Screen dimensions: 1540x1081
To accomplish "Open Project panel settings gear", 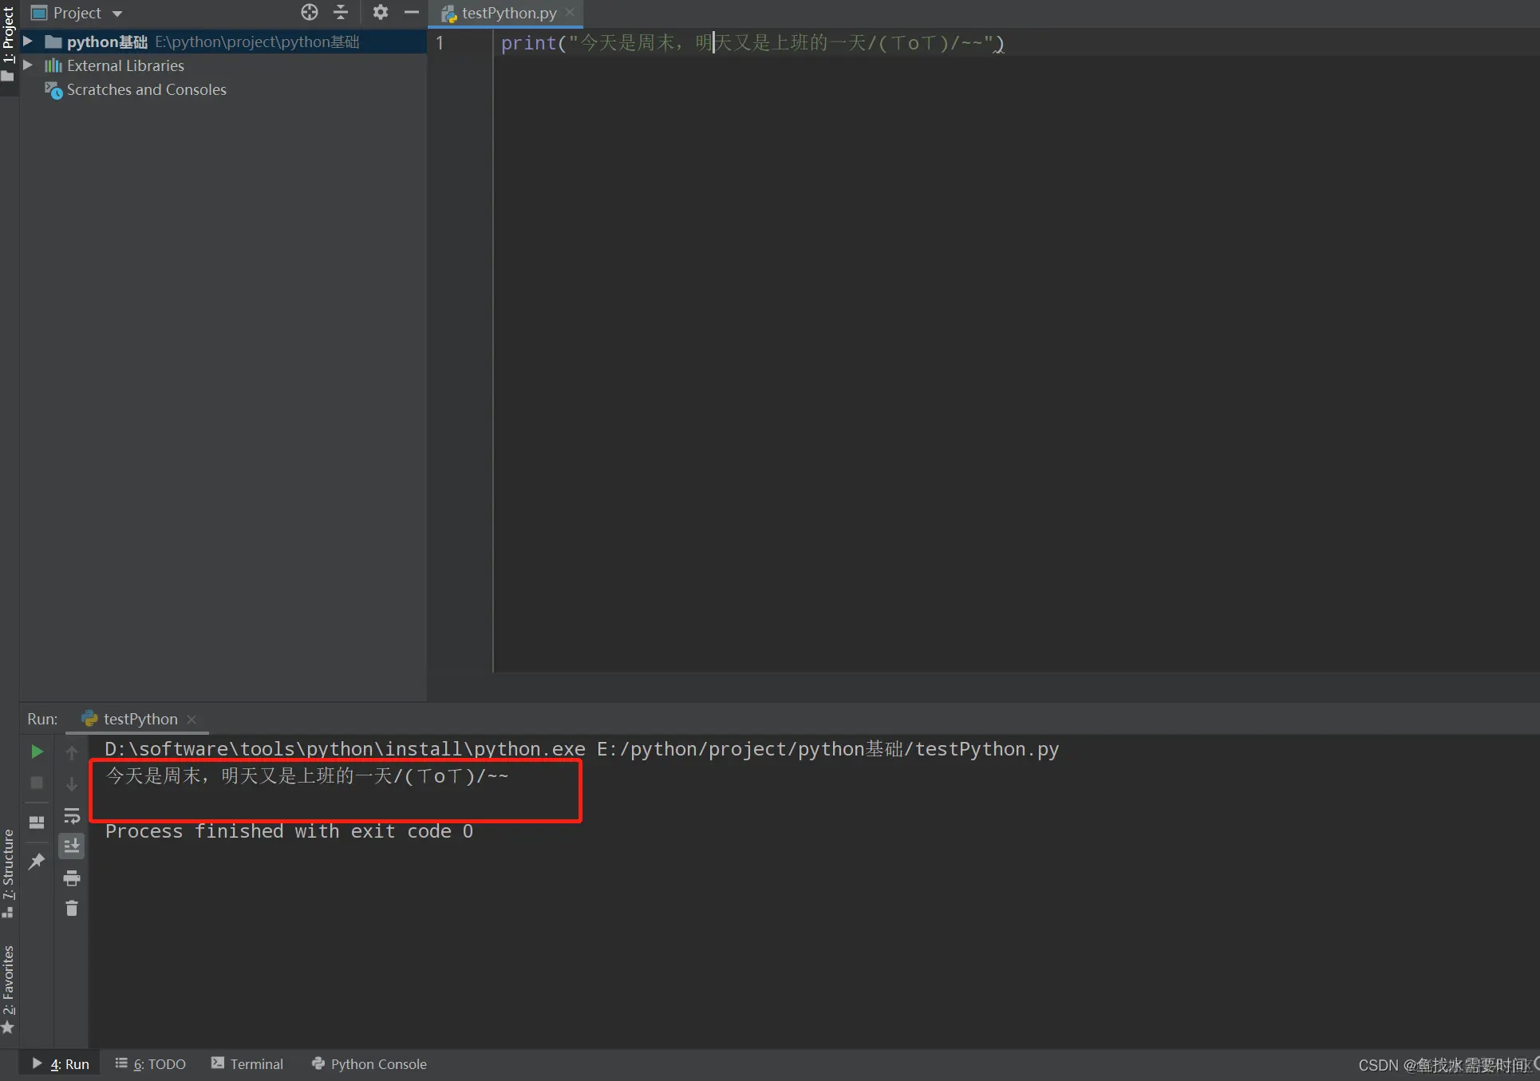I will pos(380,12).
